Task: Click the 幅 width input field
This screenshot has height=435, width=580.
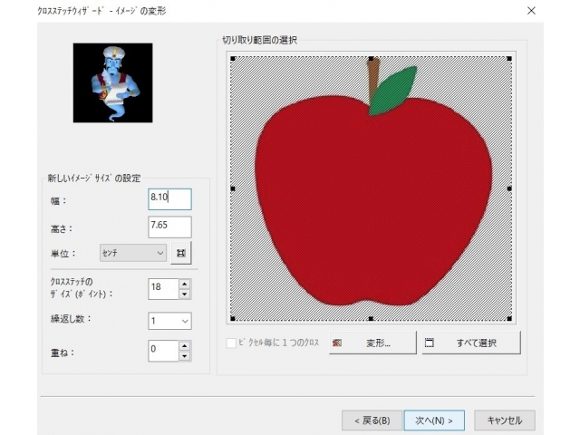Action: tap(169, 199)
